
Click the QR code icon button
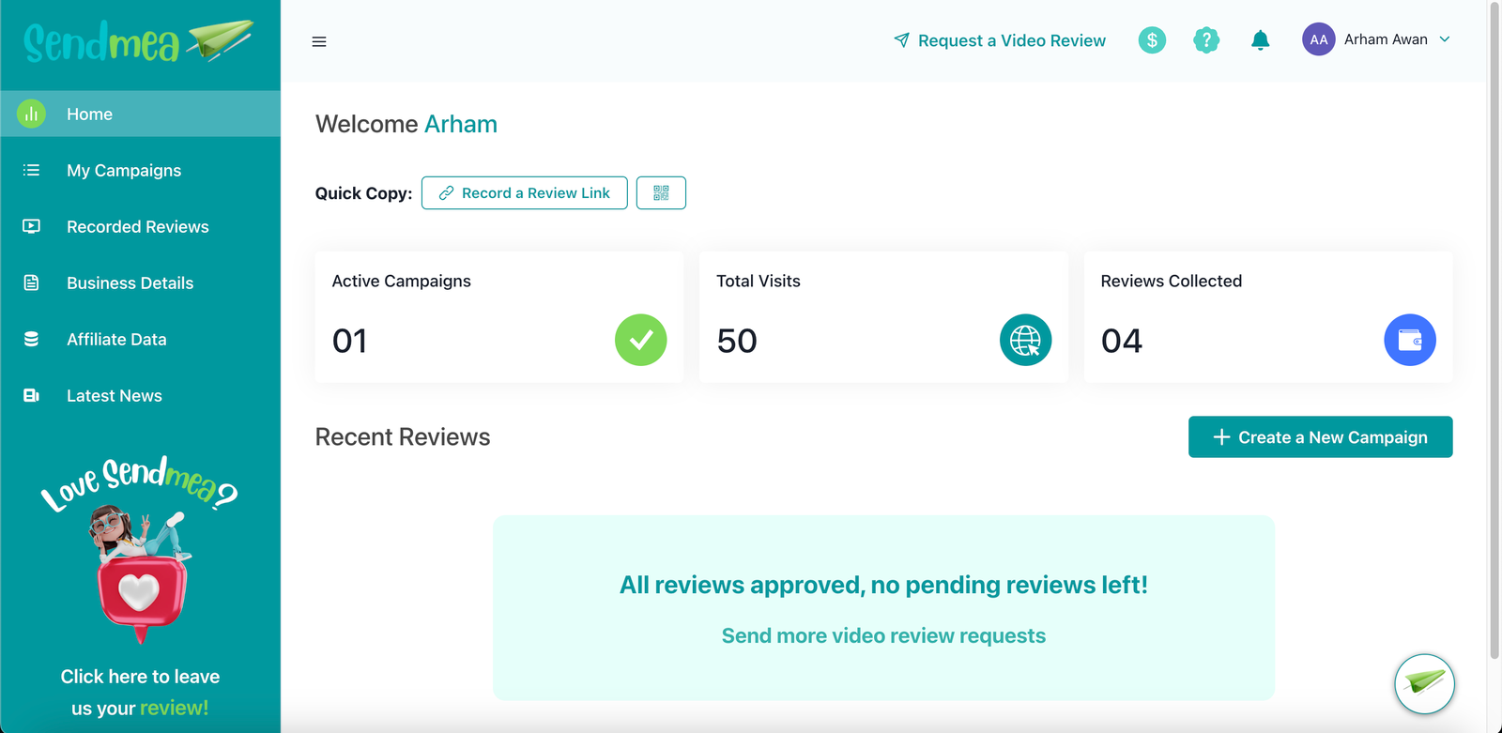[x=661, y=193]
